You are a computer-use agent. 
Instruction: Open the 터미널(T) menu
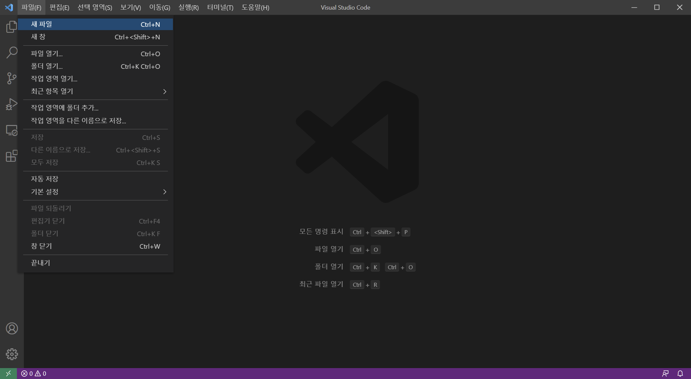(220, 7)
